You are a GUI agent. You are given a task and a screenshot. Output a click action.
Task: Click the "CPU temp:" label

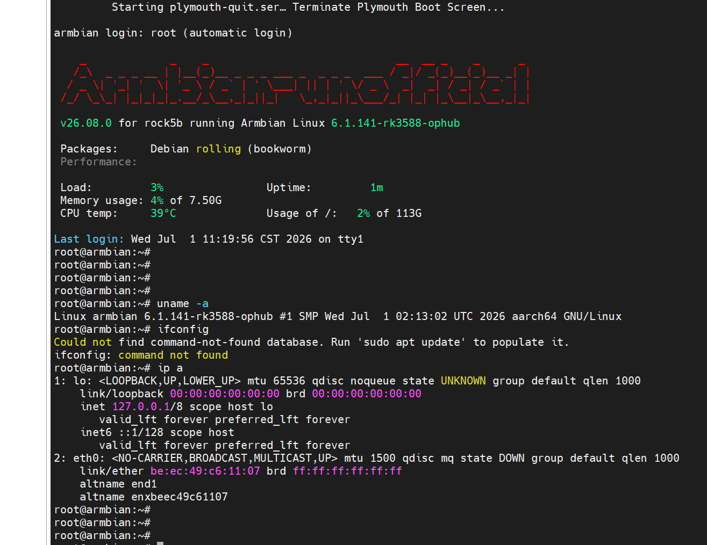pos(89,214)
